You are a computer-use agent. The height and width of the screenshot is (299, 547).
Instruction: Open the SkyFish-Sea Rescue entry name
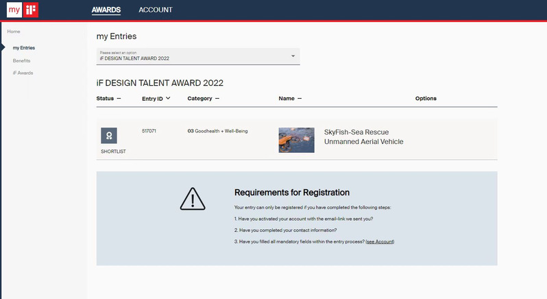click(x=363, y=136)
